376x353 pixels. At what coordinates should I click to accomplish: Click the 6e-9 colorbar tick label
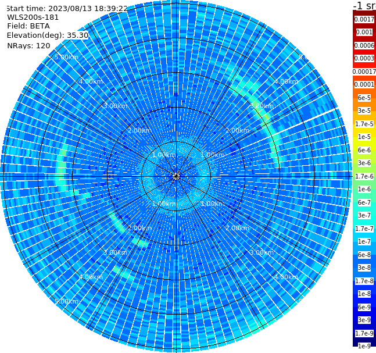pos(364,307)
